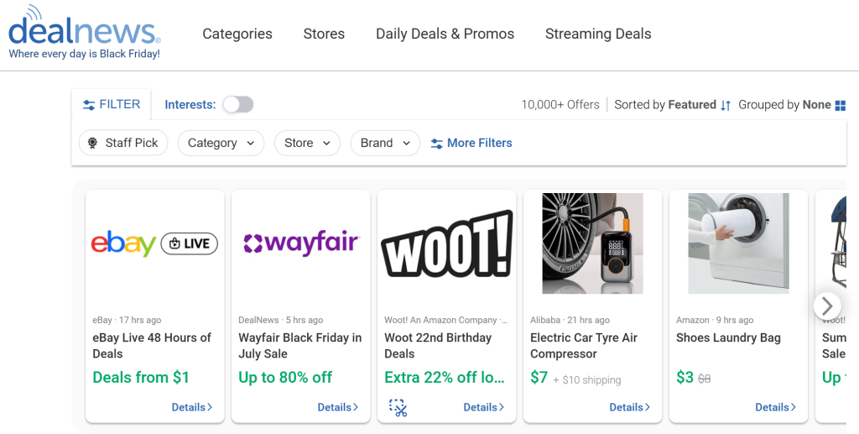Open the Categories menu
Screen dimensions: 859x434
coord(237,34)
